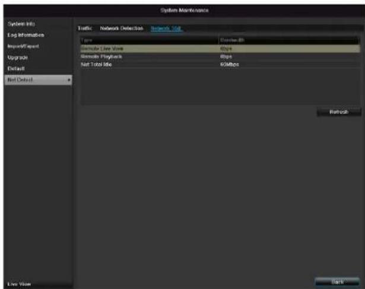The height and width of the screenshot is (289, 365).
Task: Select the Net Total Idle row
Action: 220,65
